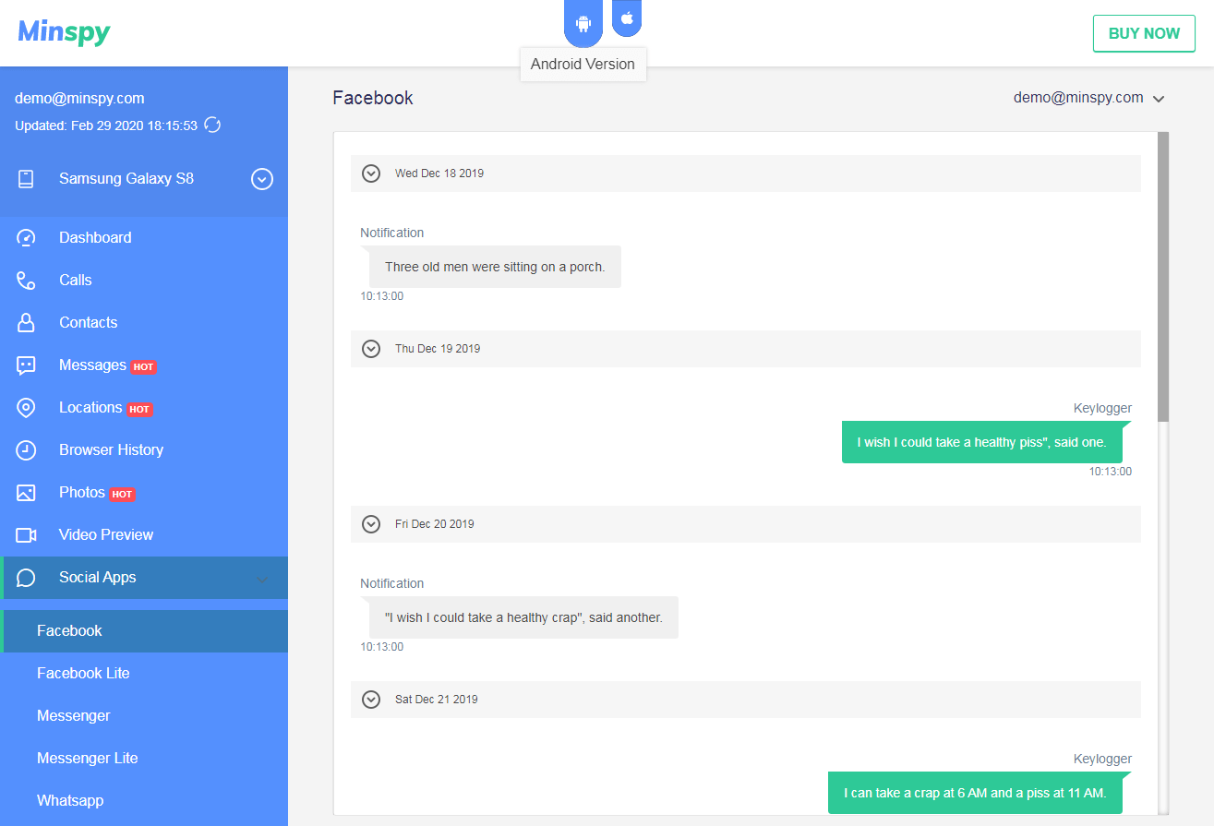Click the Calls phone icon
Image resolution: width=1214 pixels, height=826 pixels.
[26, 281]
